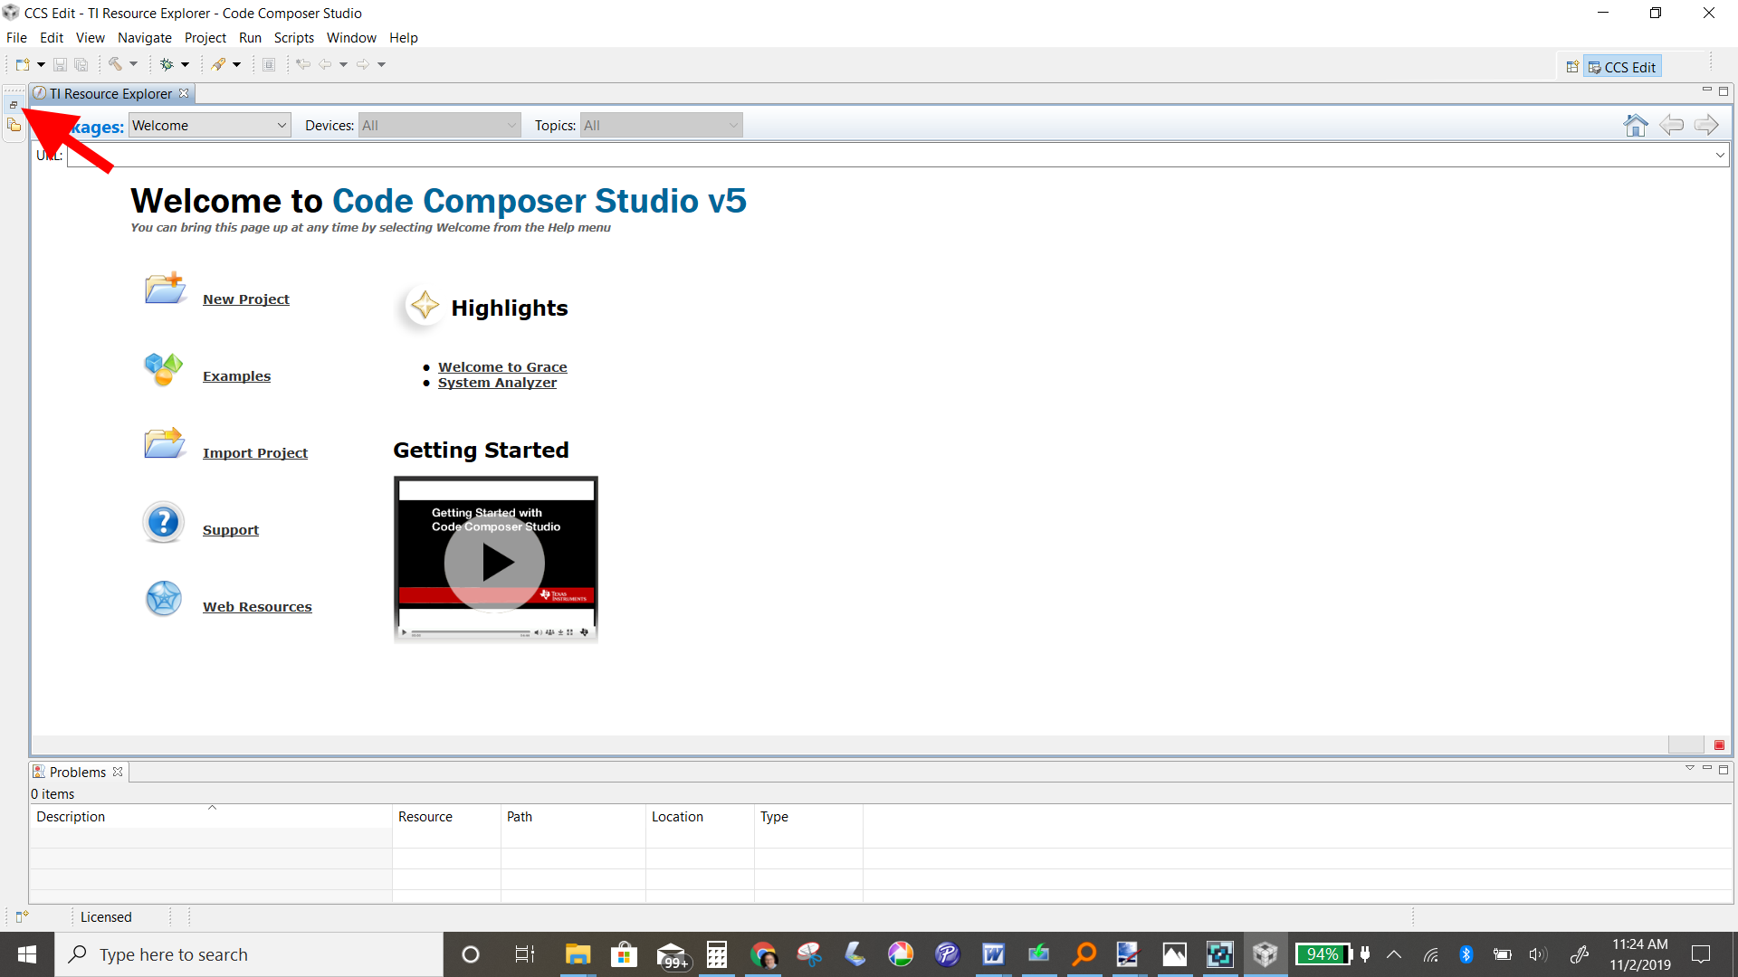Click the status bar show view icon

click(x=23, y=916)
